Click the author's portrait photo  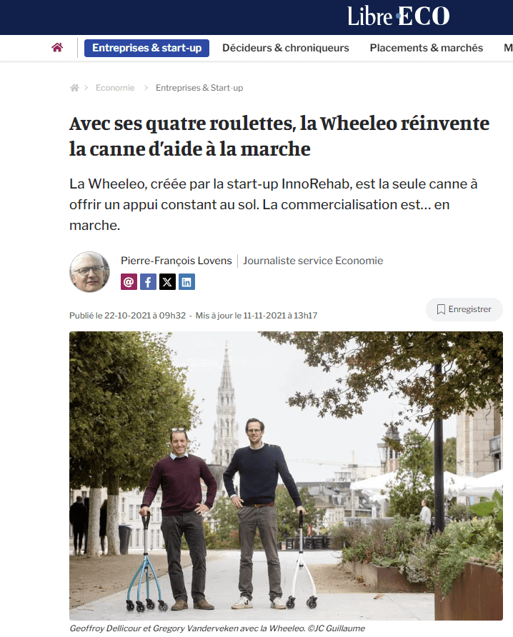(89, 272)
